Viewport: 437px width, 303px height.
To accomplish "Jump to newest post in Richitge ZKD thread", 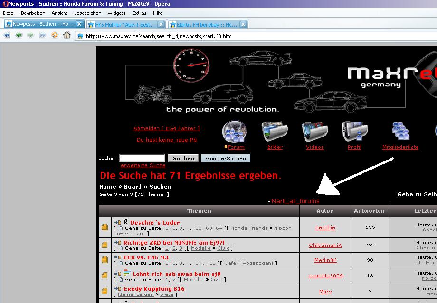I will [118, 243].
